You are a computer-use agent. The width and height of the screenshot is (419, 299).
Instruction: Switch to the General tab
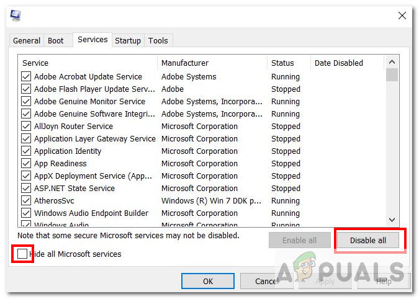27,40
